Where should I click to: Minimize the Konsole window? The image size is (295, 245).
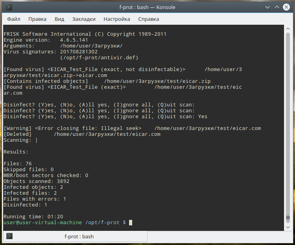coord(268,7)
